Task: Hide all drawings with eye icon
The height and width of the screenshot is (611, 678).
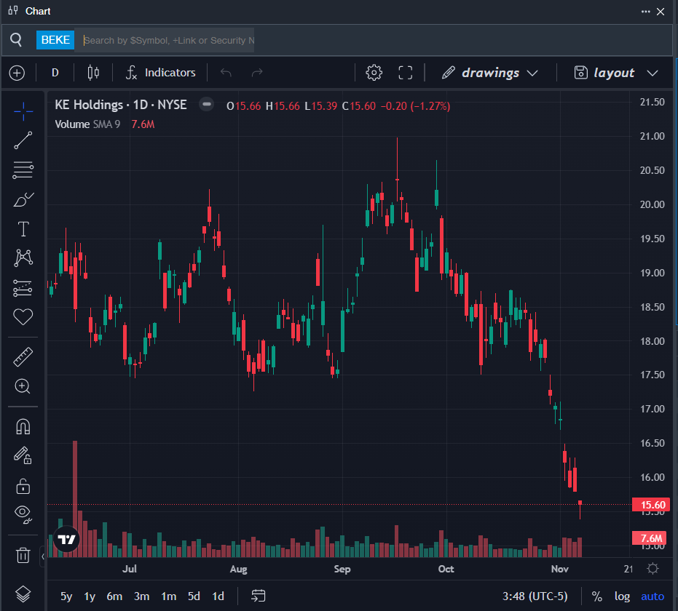Action: 23,514
